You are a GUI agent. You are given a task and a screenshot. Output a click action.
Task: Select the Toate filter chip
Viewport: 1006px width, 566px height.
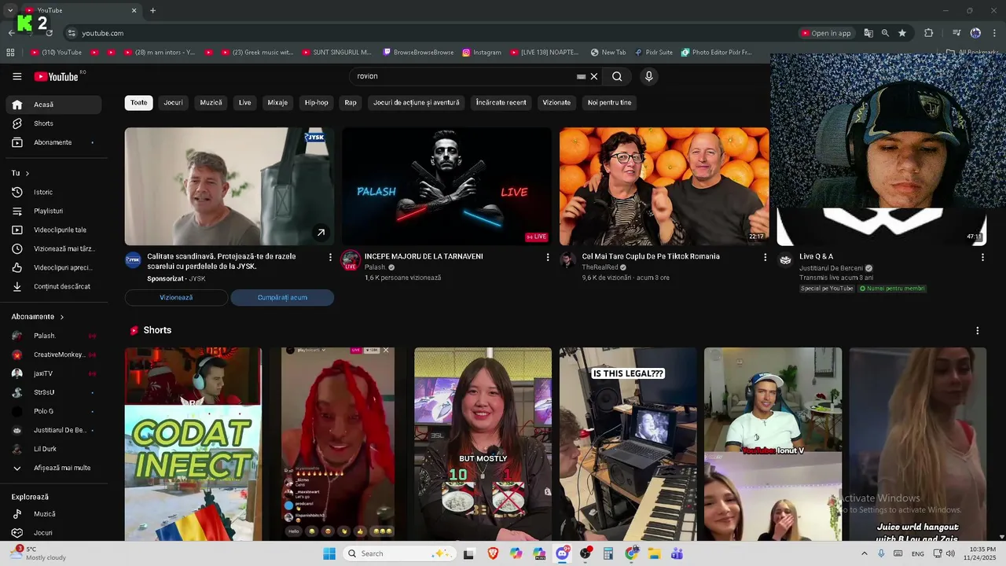pos(138,103)
